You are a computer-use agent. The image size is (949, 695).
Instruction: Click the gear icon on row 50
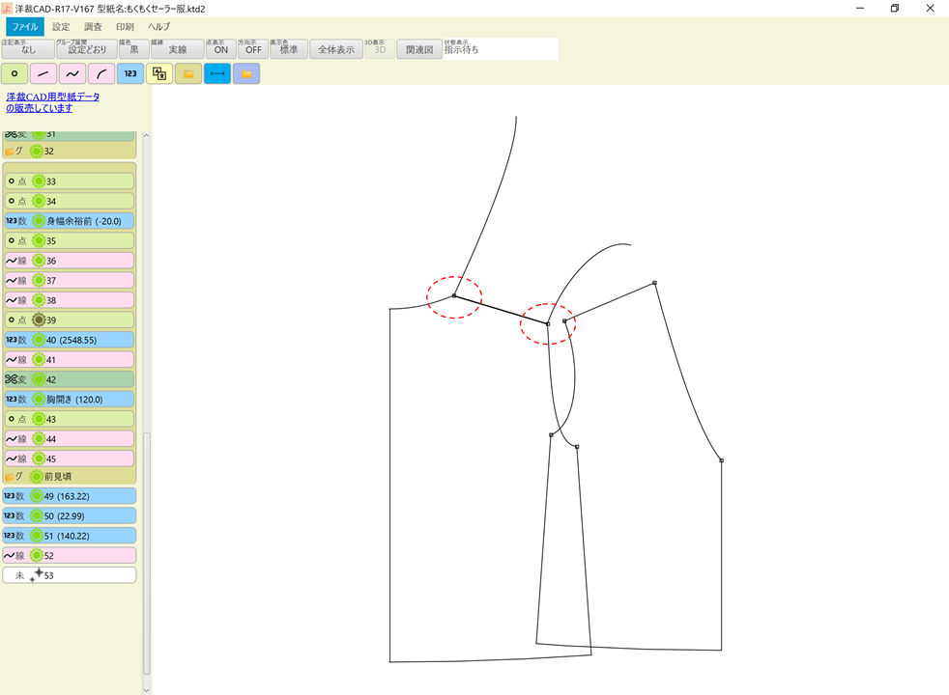click(x=37, y=516)
